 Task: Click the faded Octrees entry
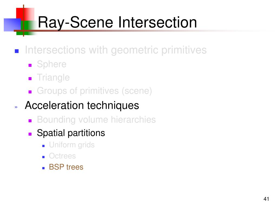point(62,156)
